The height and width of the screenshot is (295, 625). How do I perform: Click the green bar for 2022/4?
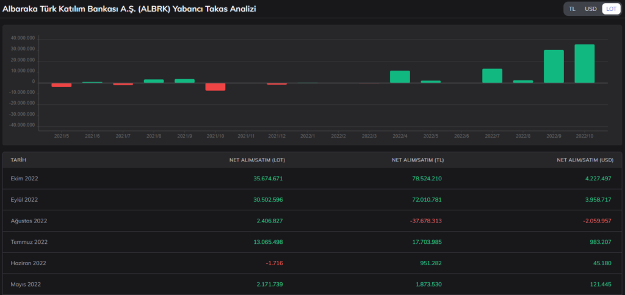click(x=400, y=77)
